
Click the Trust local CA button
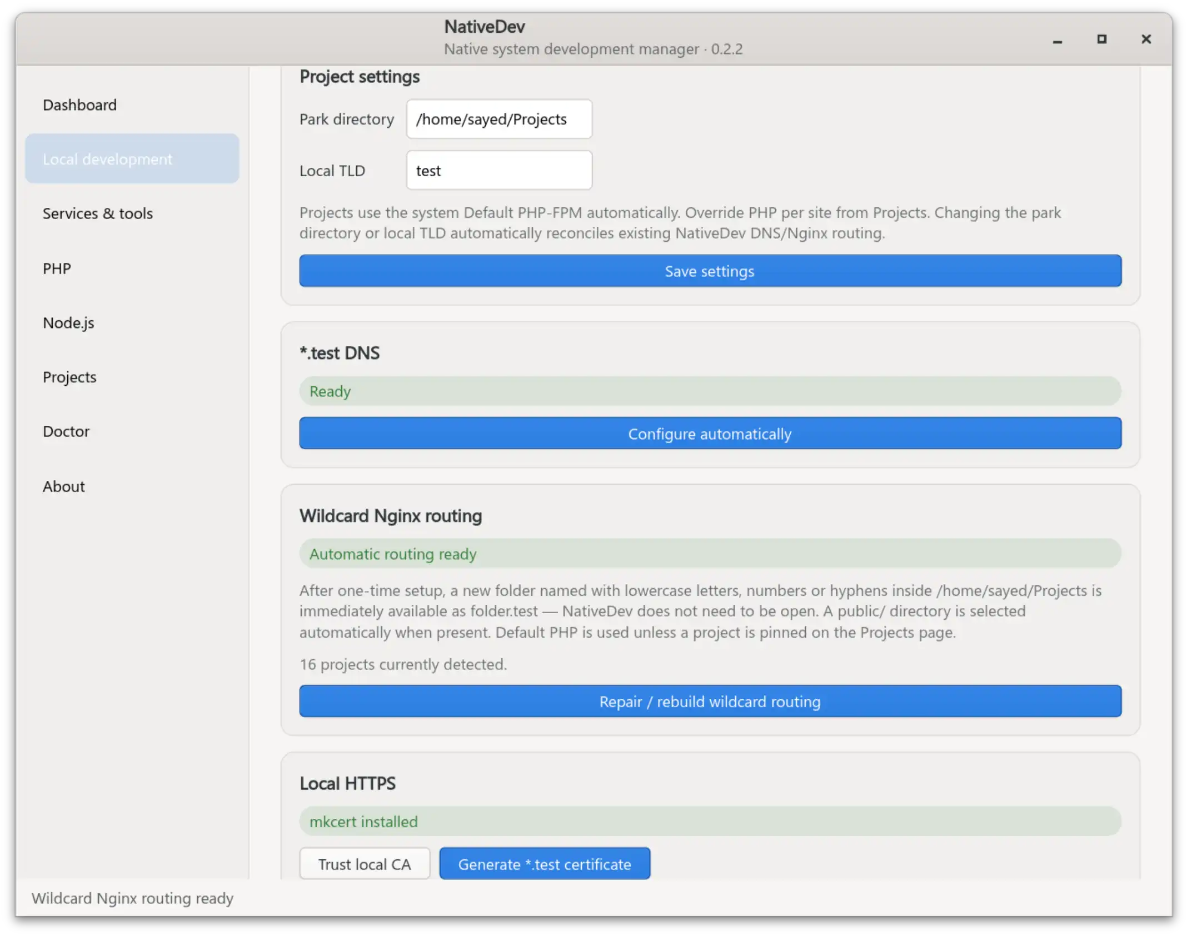pyautogui.click(x=365, y=863)
